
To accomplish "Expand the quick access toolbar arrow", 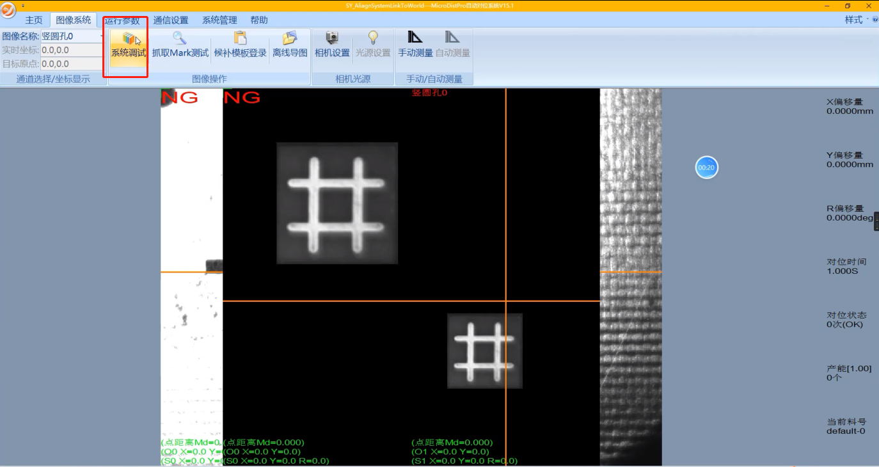I will coord(23,6).
